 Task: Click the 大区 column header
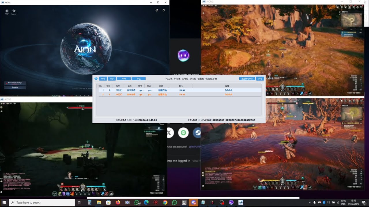click(x=161, y=86)
